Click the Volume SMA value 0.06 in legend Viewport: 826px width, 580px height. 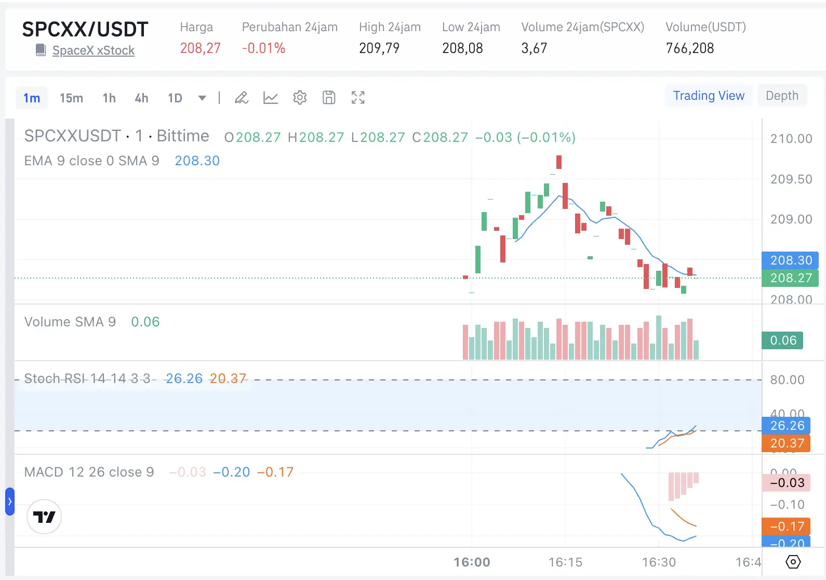tap(145, 322)
